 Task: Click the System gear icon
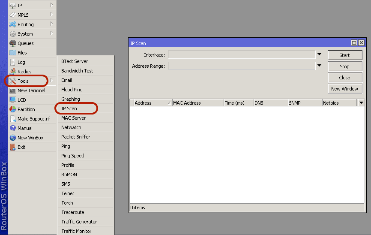[x=12, y=34]
